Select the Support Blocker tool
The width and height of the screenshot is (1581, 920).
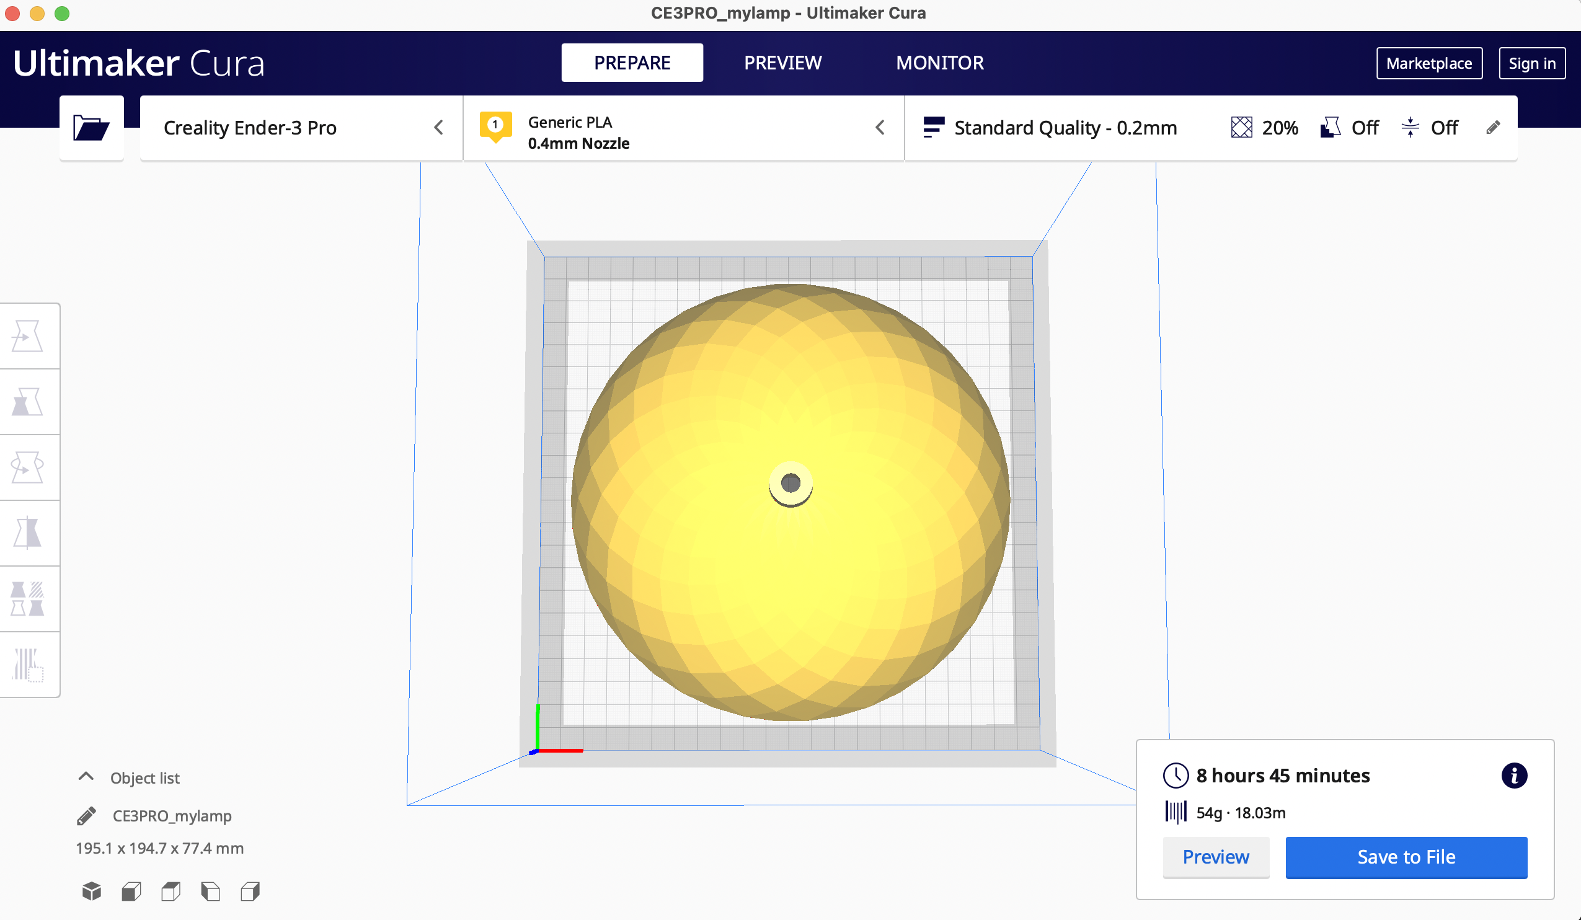tap(28, 665)
